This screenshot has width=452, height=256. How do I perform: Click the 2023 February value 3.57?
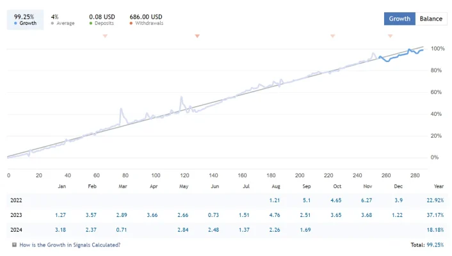point(91,215)
